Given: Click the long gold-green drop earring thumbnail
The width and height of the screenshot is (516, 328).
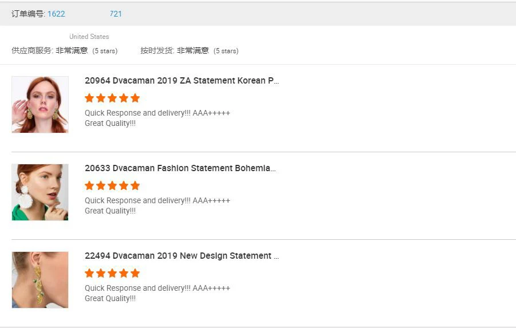Looking at the screenshot, I should 40,280.
